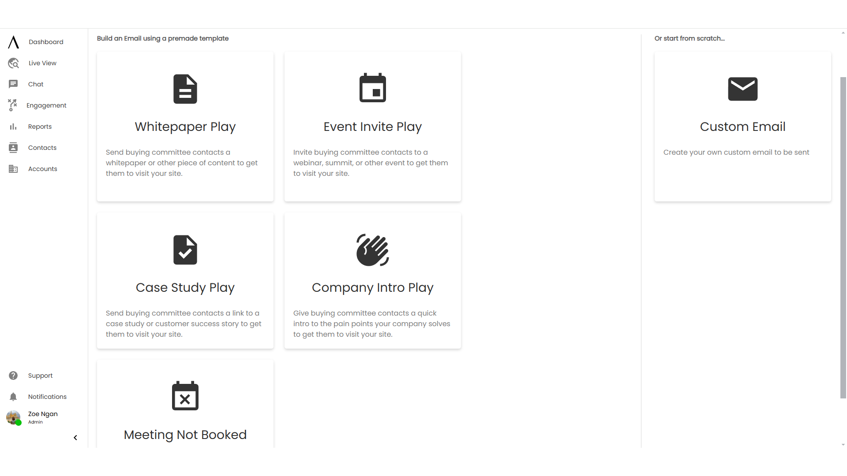Viewport: 847px width, 476px height.
Task: Select the Engagement sidebar icon
Action: (13, 105)
